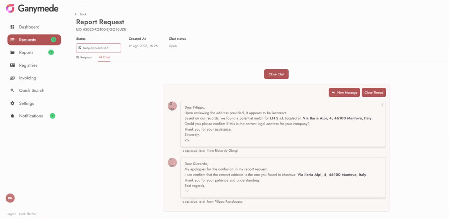Click the Close Thread button
This screenshot has height=219, width=449.
point(373,92)
